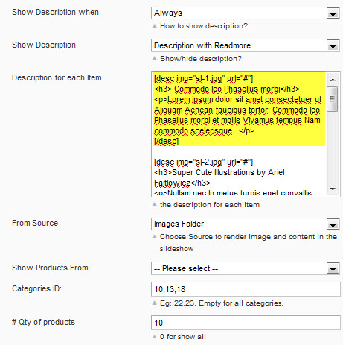
Task: Click the textarea scrollbar thumb
Action: [x=333, y=99]
